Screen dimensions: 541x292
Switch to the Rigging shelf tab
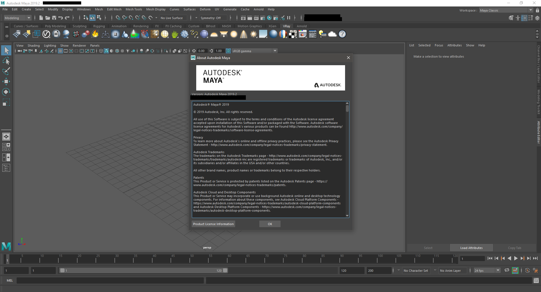(x=99, y=26)
